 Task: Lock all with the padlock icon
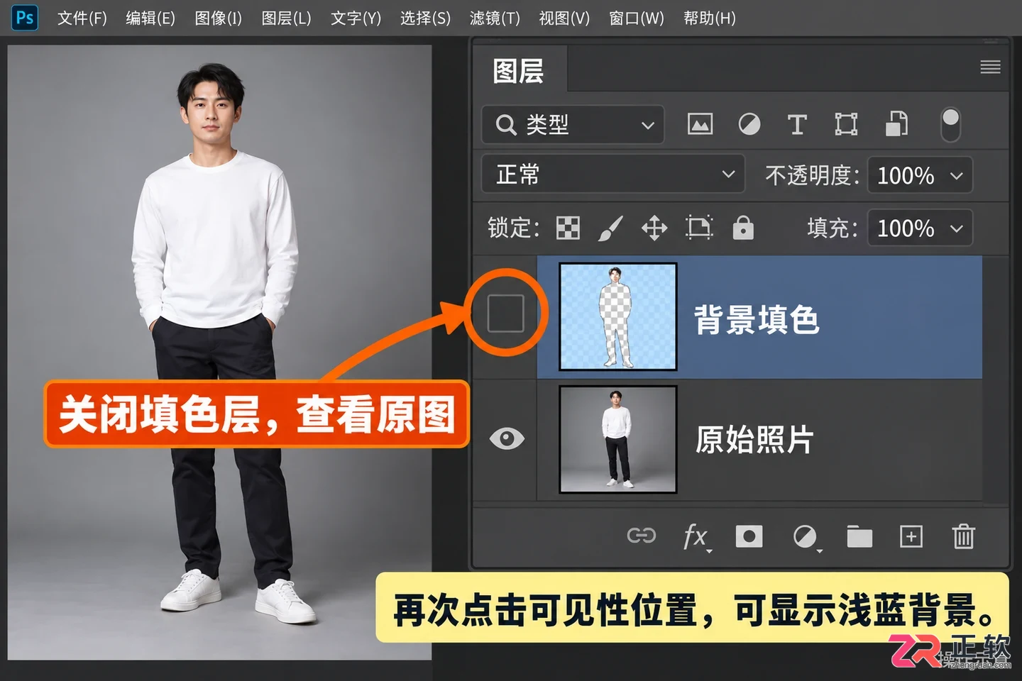743,228
